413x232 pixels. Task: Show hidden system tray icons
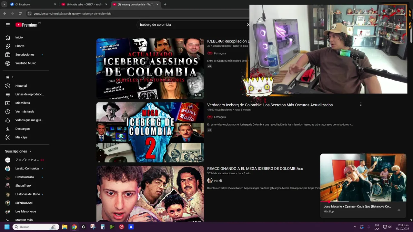click(x=355, y=227)
